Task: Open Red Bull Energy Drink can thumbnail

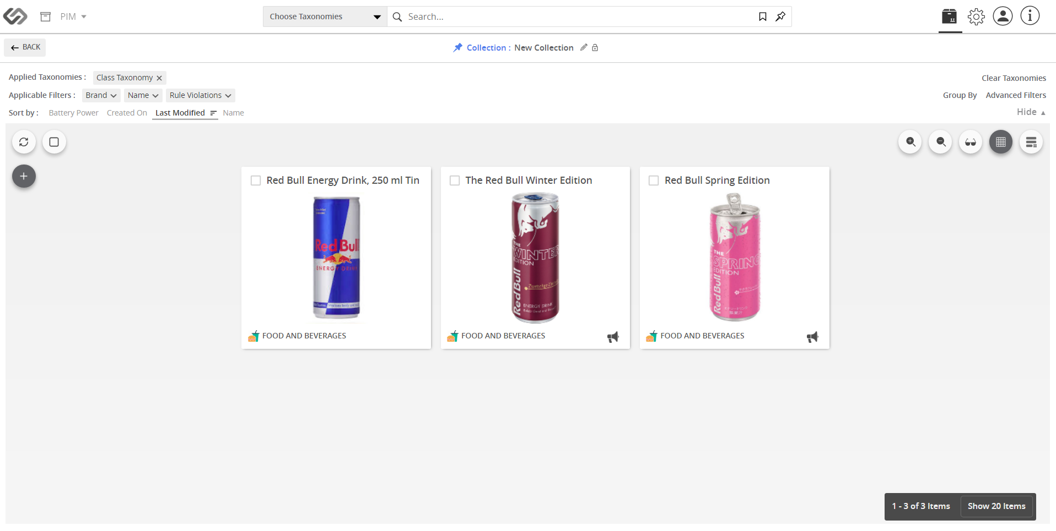Action: [x=336, y=258]
